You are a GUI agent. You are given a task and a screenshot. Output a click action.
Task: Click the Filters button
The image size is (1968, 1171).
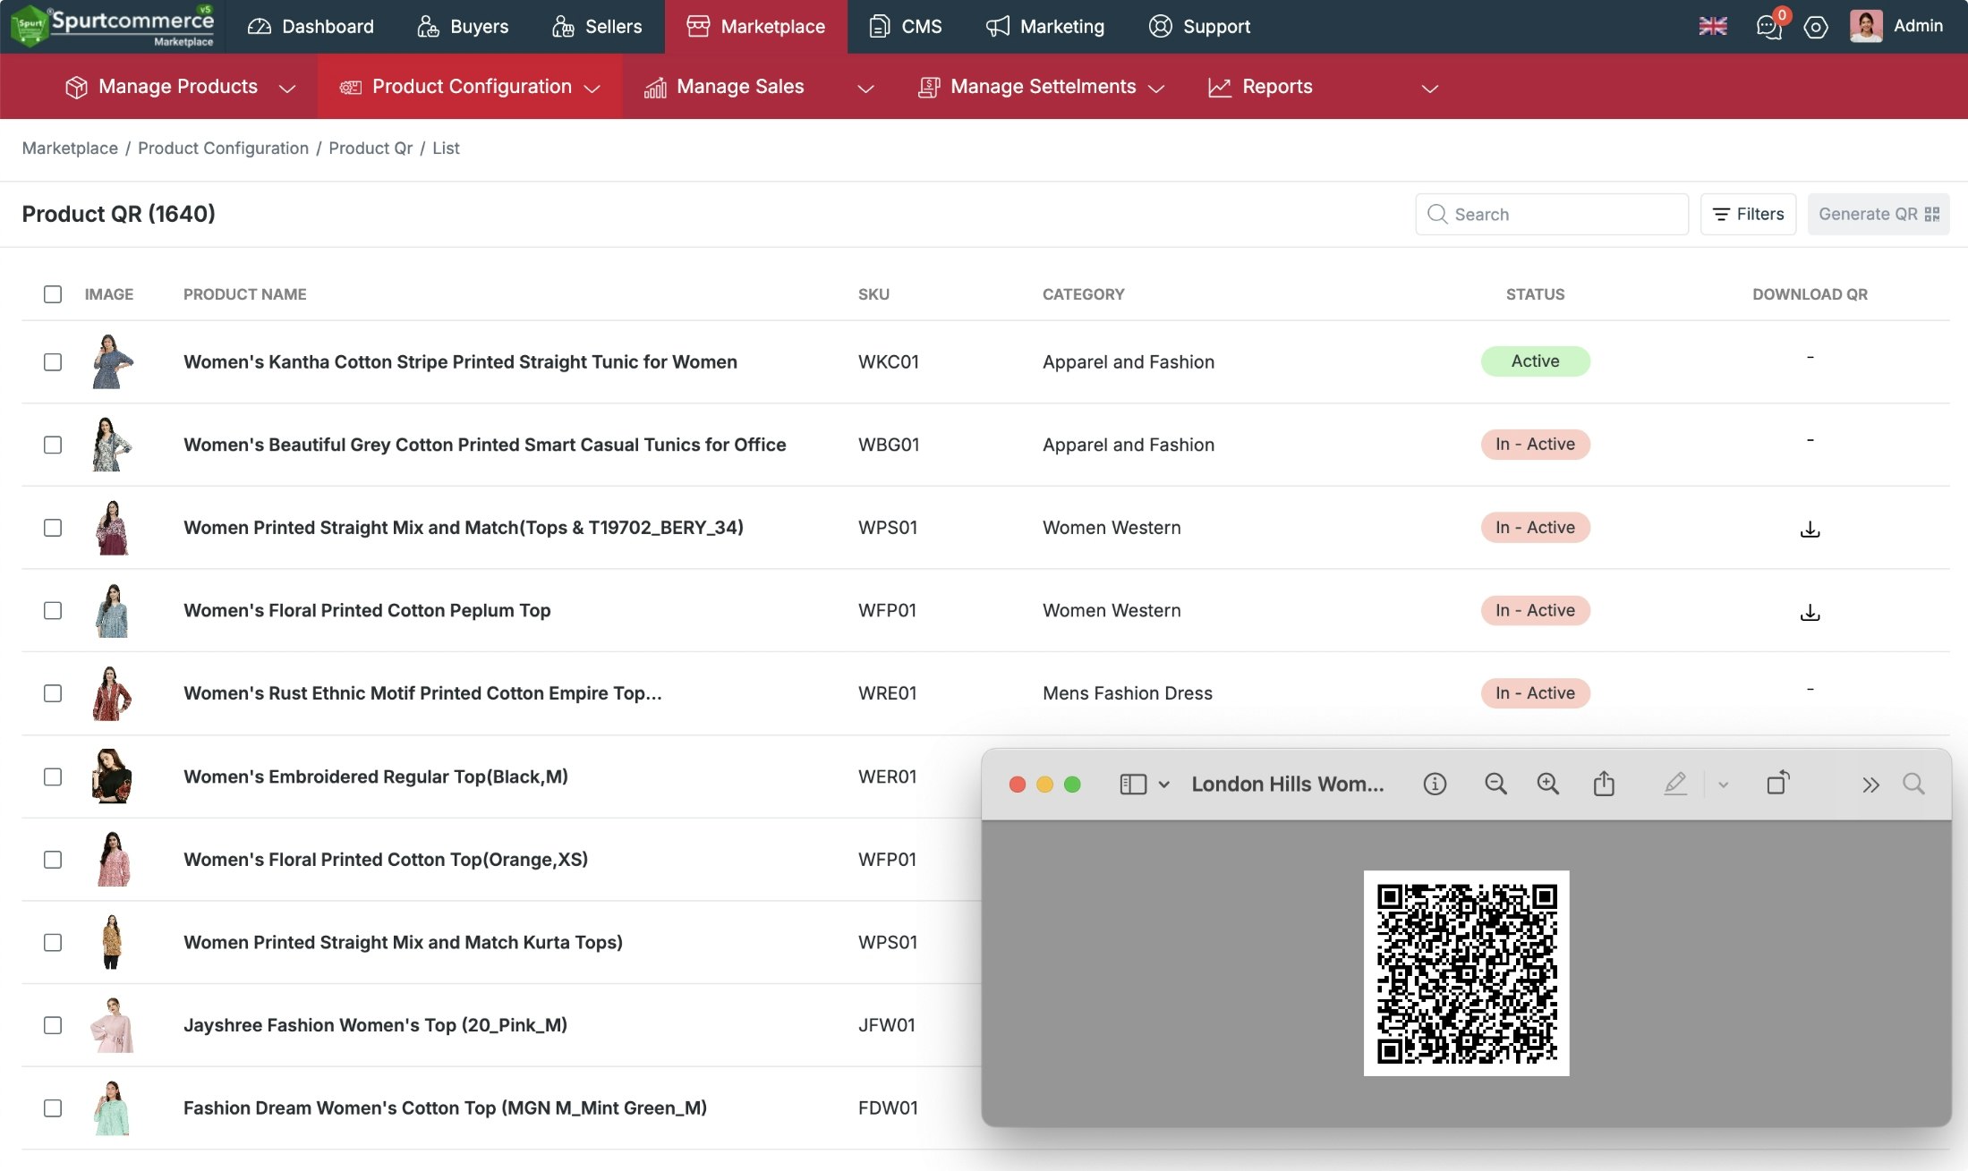(x=1748, y=214)
